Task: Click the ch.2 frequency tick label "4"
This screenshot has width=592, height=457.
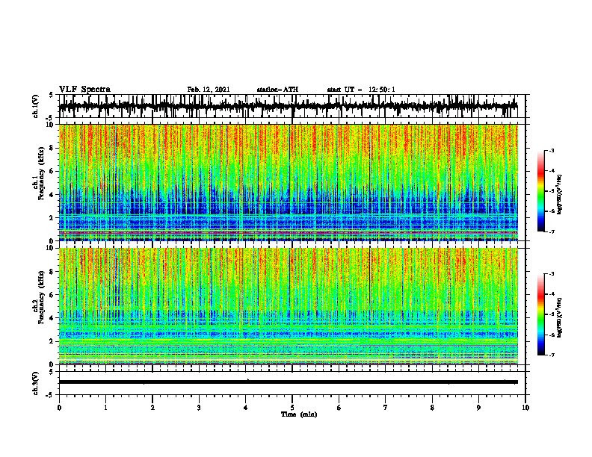Action: [x=52, y=318]
